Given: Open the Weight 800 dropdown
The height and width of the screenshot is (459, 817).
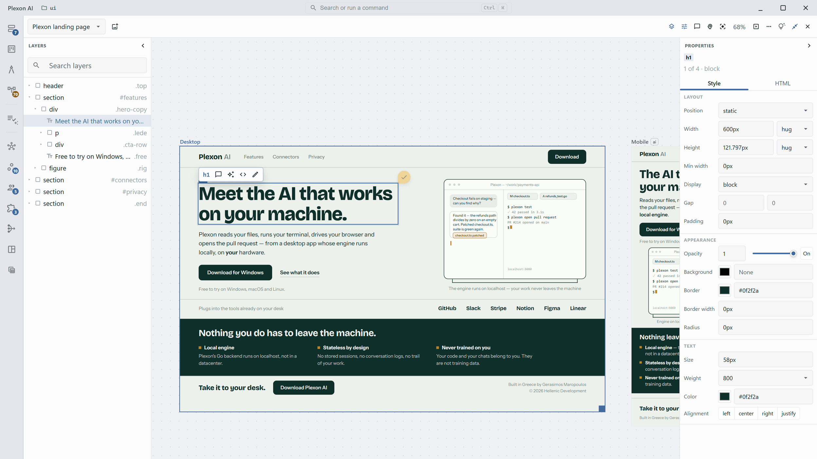Looking at the screenshot, I should pyautogui.click(x=765, y=378).
